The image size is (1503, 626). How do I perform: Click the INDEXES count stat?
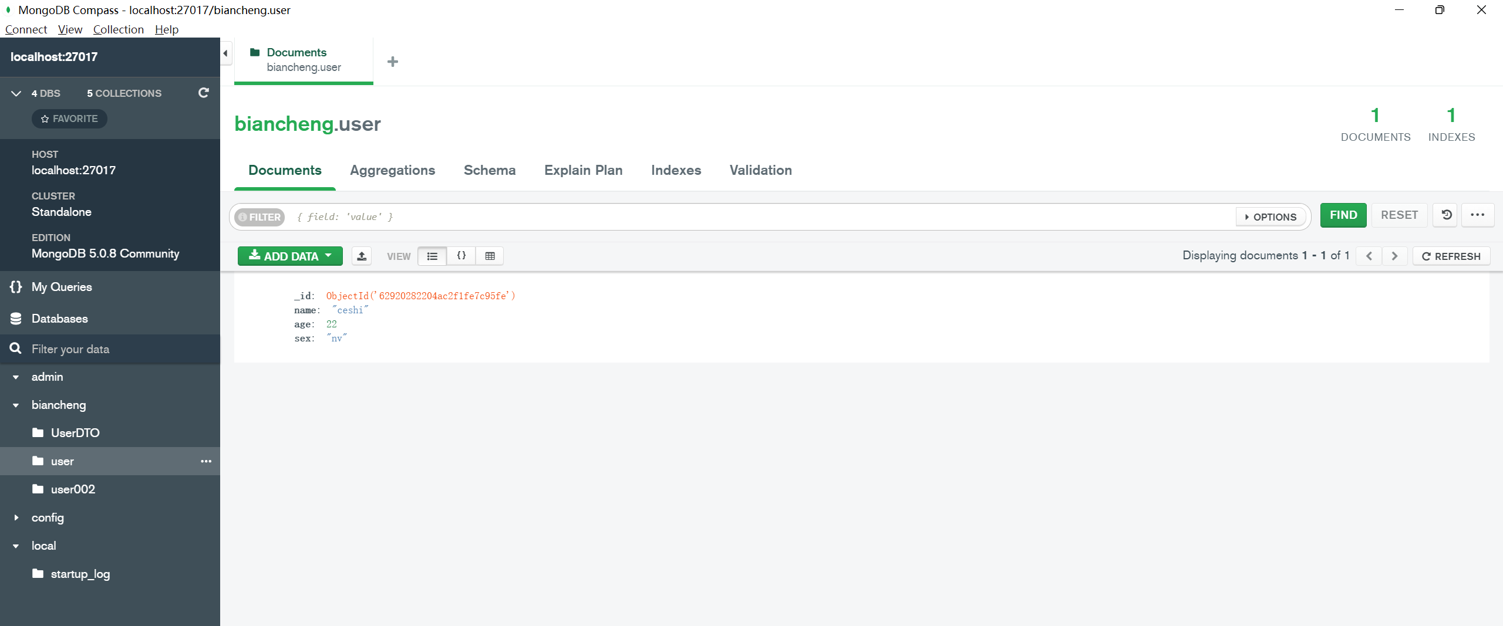(1451, 124)
